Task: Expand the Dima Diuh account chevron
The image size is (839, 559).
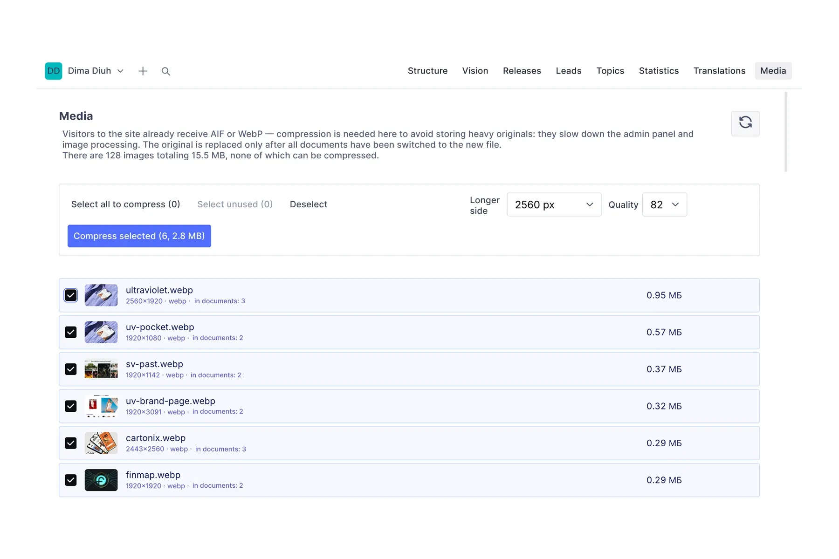Action: [x=120, y=71]
